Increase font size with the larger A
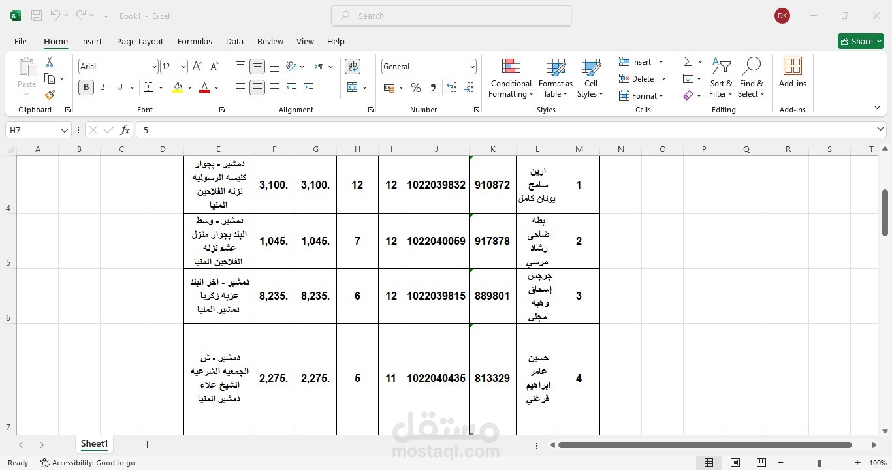This screenshot has height=470, width=892. click(x=198, y=67)
